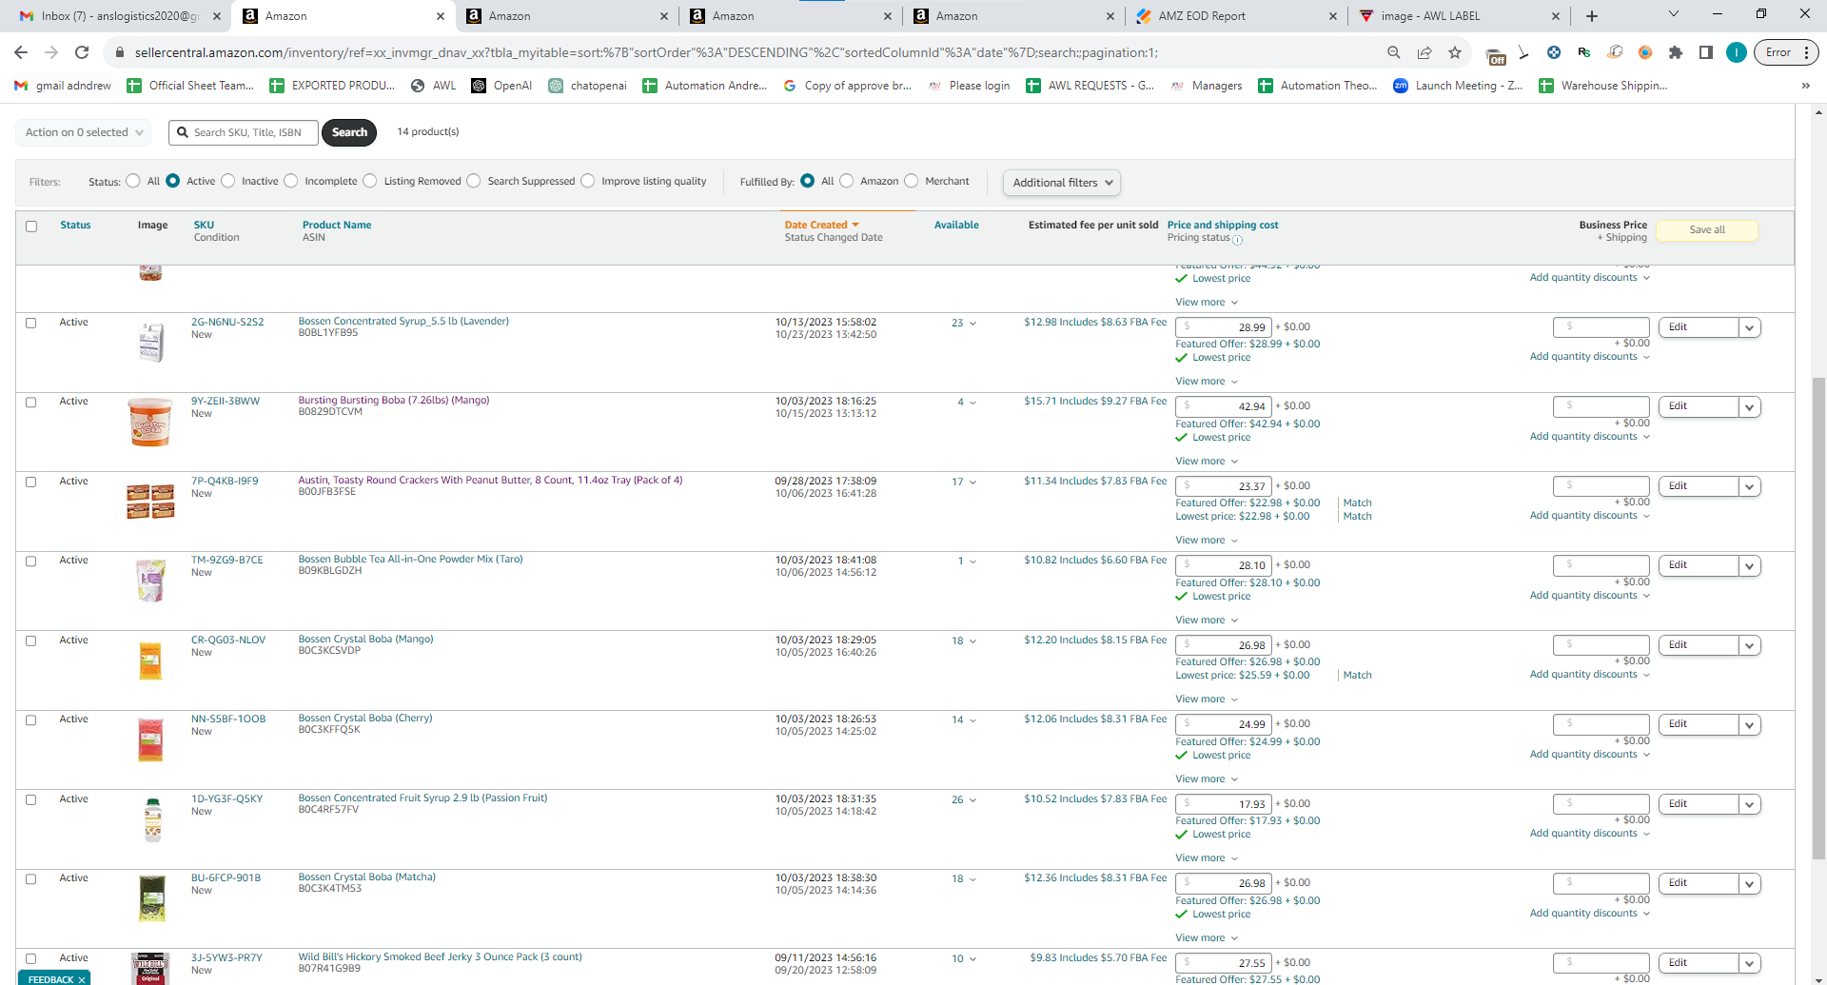The width and height of the screenshot is (1827, 985).
Task: Switch to the image - AWL LABEL tab
Action: [1459, 16]
